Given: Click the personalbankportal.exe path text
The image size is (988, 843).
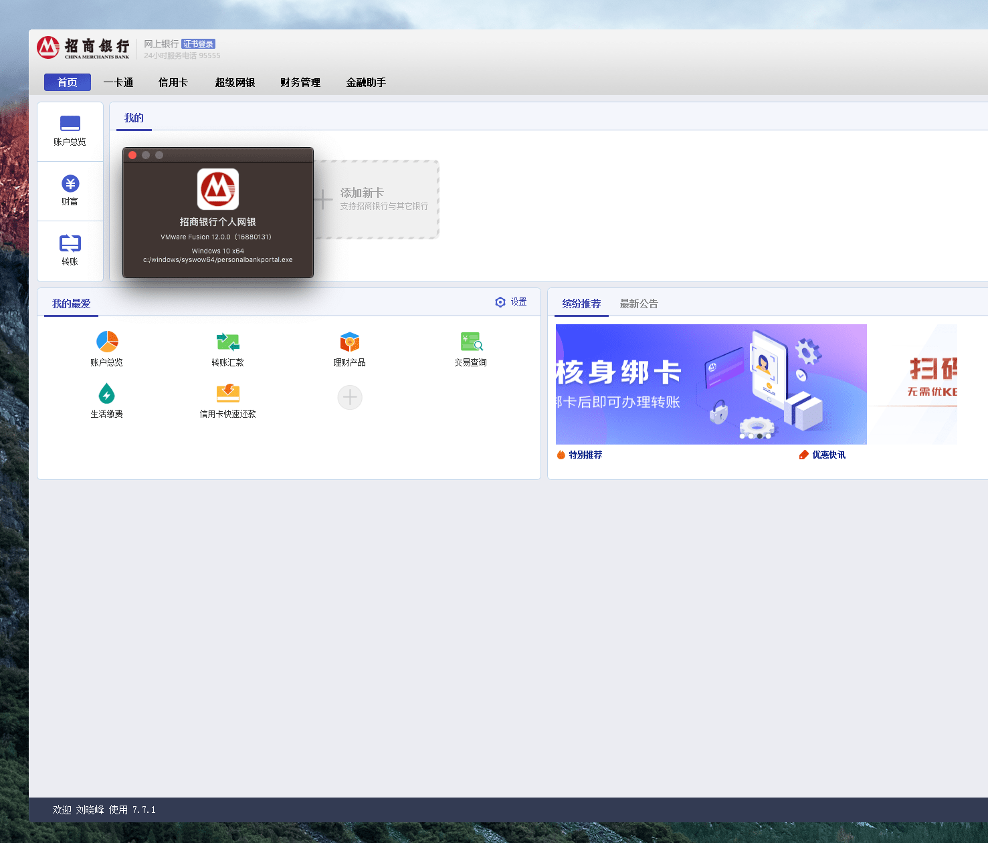Looking at the screenshot, I should [x=218, y=259].
